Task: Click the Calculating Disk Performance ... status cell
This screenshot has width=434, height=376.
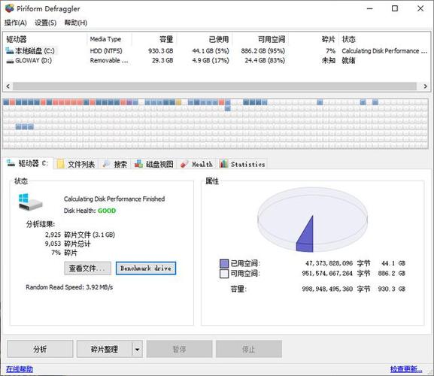Action: coord(384,51)
